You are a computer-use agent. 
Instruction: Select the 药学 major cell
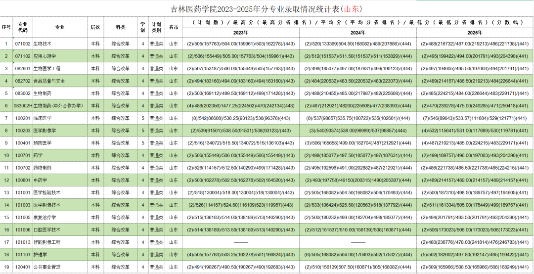[x=60, y=155]
